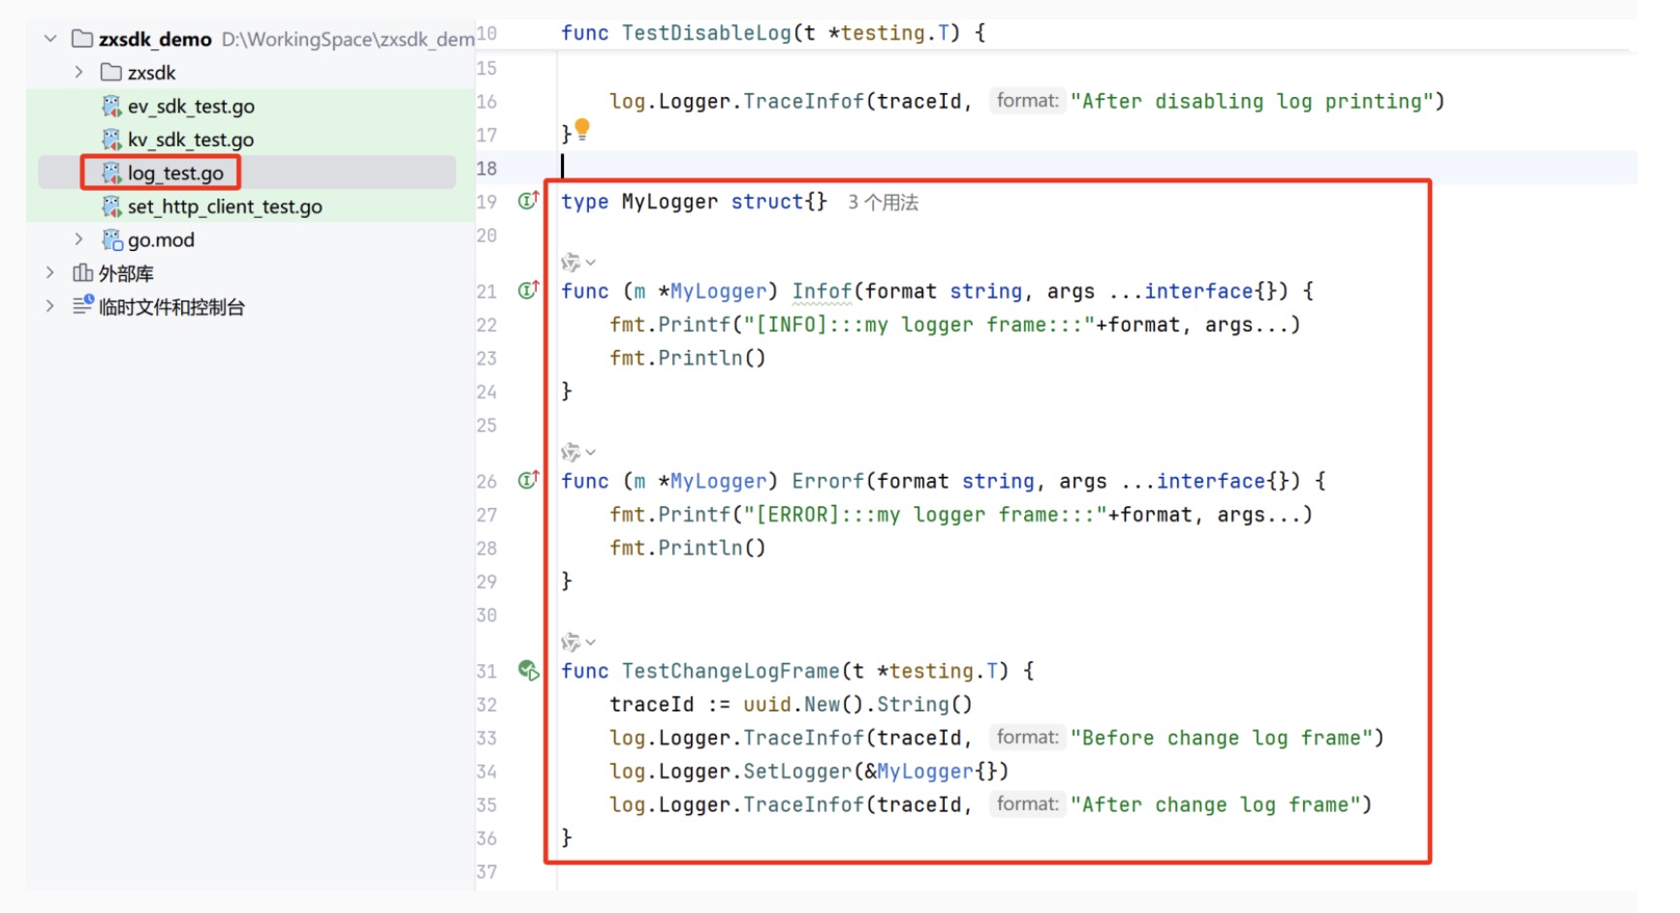The width and height of the screenshot is (1680, 913).
Task: Expand the go.mod node arrow
Action: (79, 239)
